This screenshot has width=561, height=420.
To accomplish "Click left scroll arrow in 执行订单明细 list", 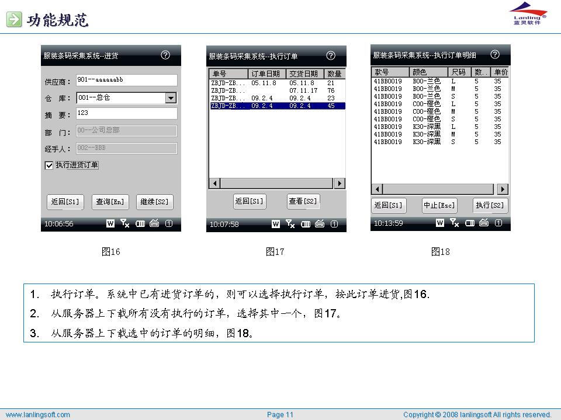I will [377, 189].
